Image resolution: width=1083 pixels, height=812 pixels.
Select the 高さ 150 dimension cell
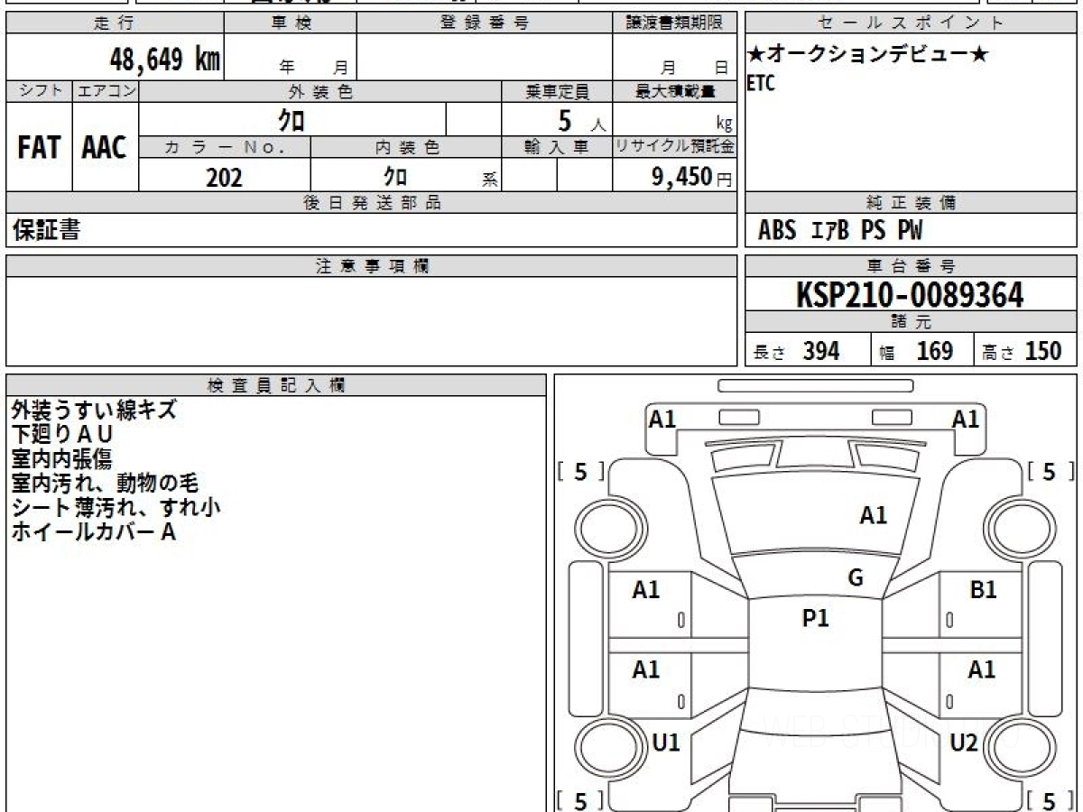click(x=1026, y=351)
